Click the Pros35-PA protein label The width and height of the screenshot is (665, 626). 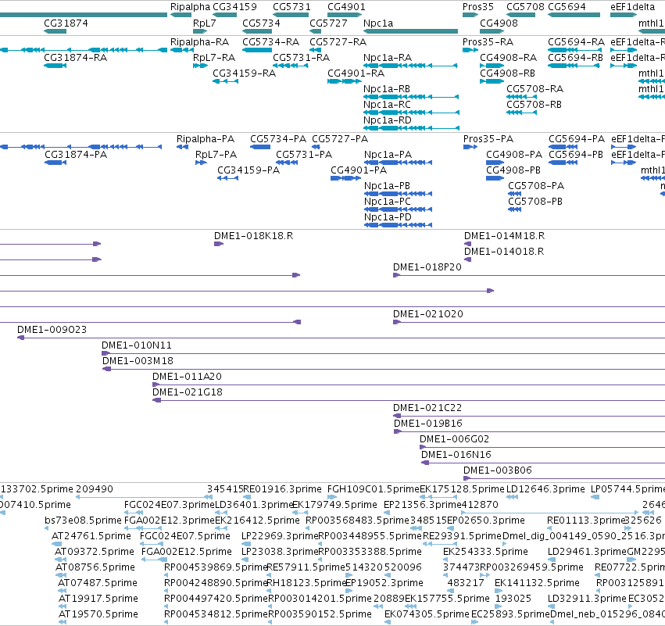pyautogui.click(x=488, y=139)
